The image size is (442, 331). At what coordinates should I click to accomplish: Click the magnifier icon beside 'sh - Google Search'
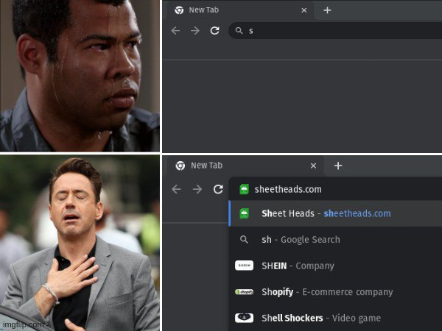tap(244, 240)
